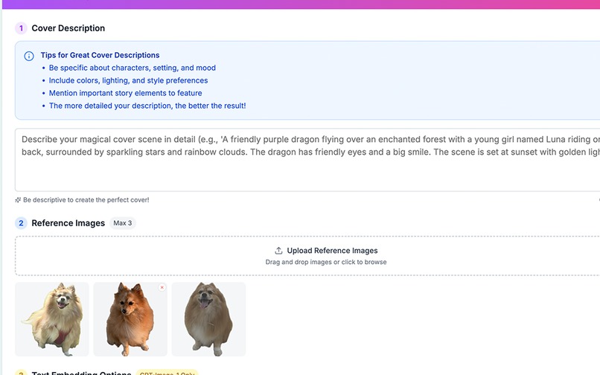Click "Tips for Great Cover Descriptions" title
This screenshot has height=375, width=600.
pyautogui.click(x=100, y=55)
